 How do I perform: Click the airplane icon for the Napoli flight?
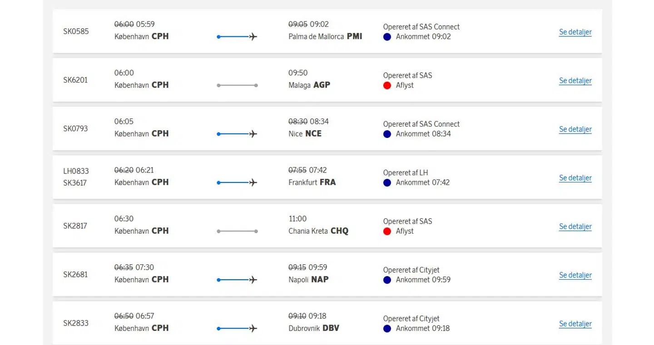(x=253, y=280)
